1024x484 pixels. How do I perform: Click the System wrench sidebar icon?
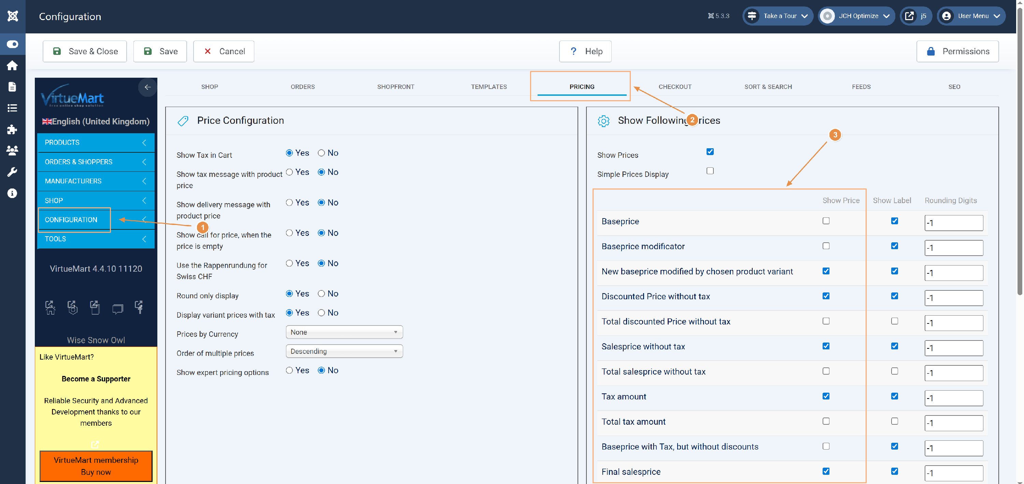[12, 171]
